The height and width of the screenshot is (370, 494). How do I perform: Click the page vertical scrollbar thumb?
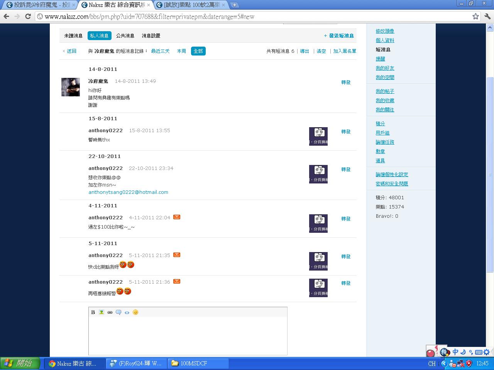(490, 175)
